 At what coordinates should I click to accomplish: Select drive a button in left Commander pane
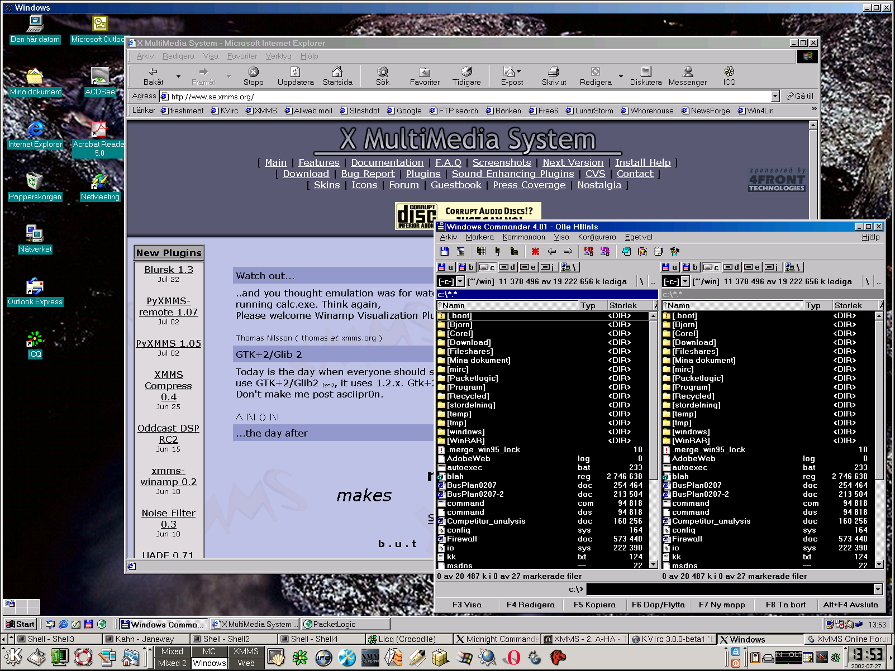coord(446,267)
